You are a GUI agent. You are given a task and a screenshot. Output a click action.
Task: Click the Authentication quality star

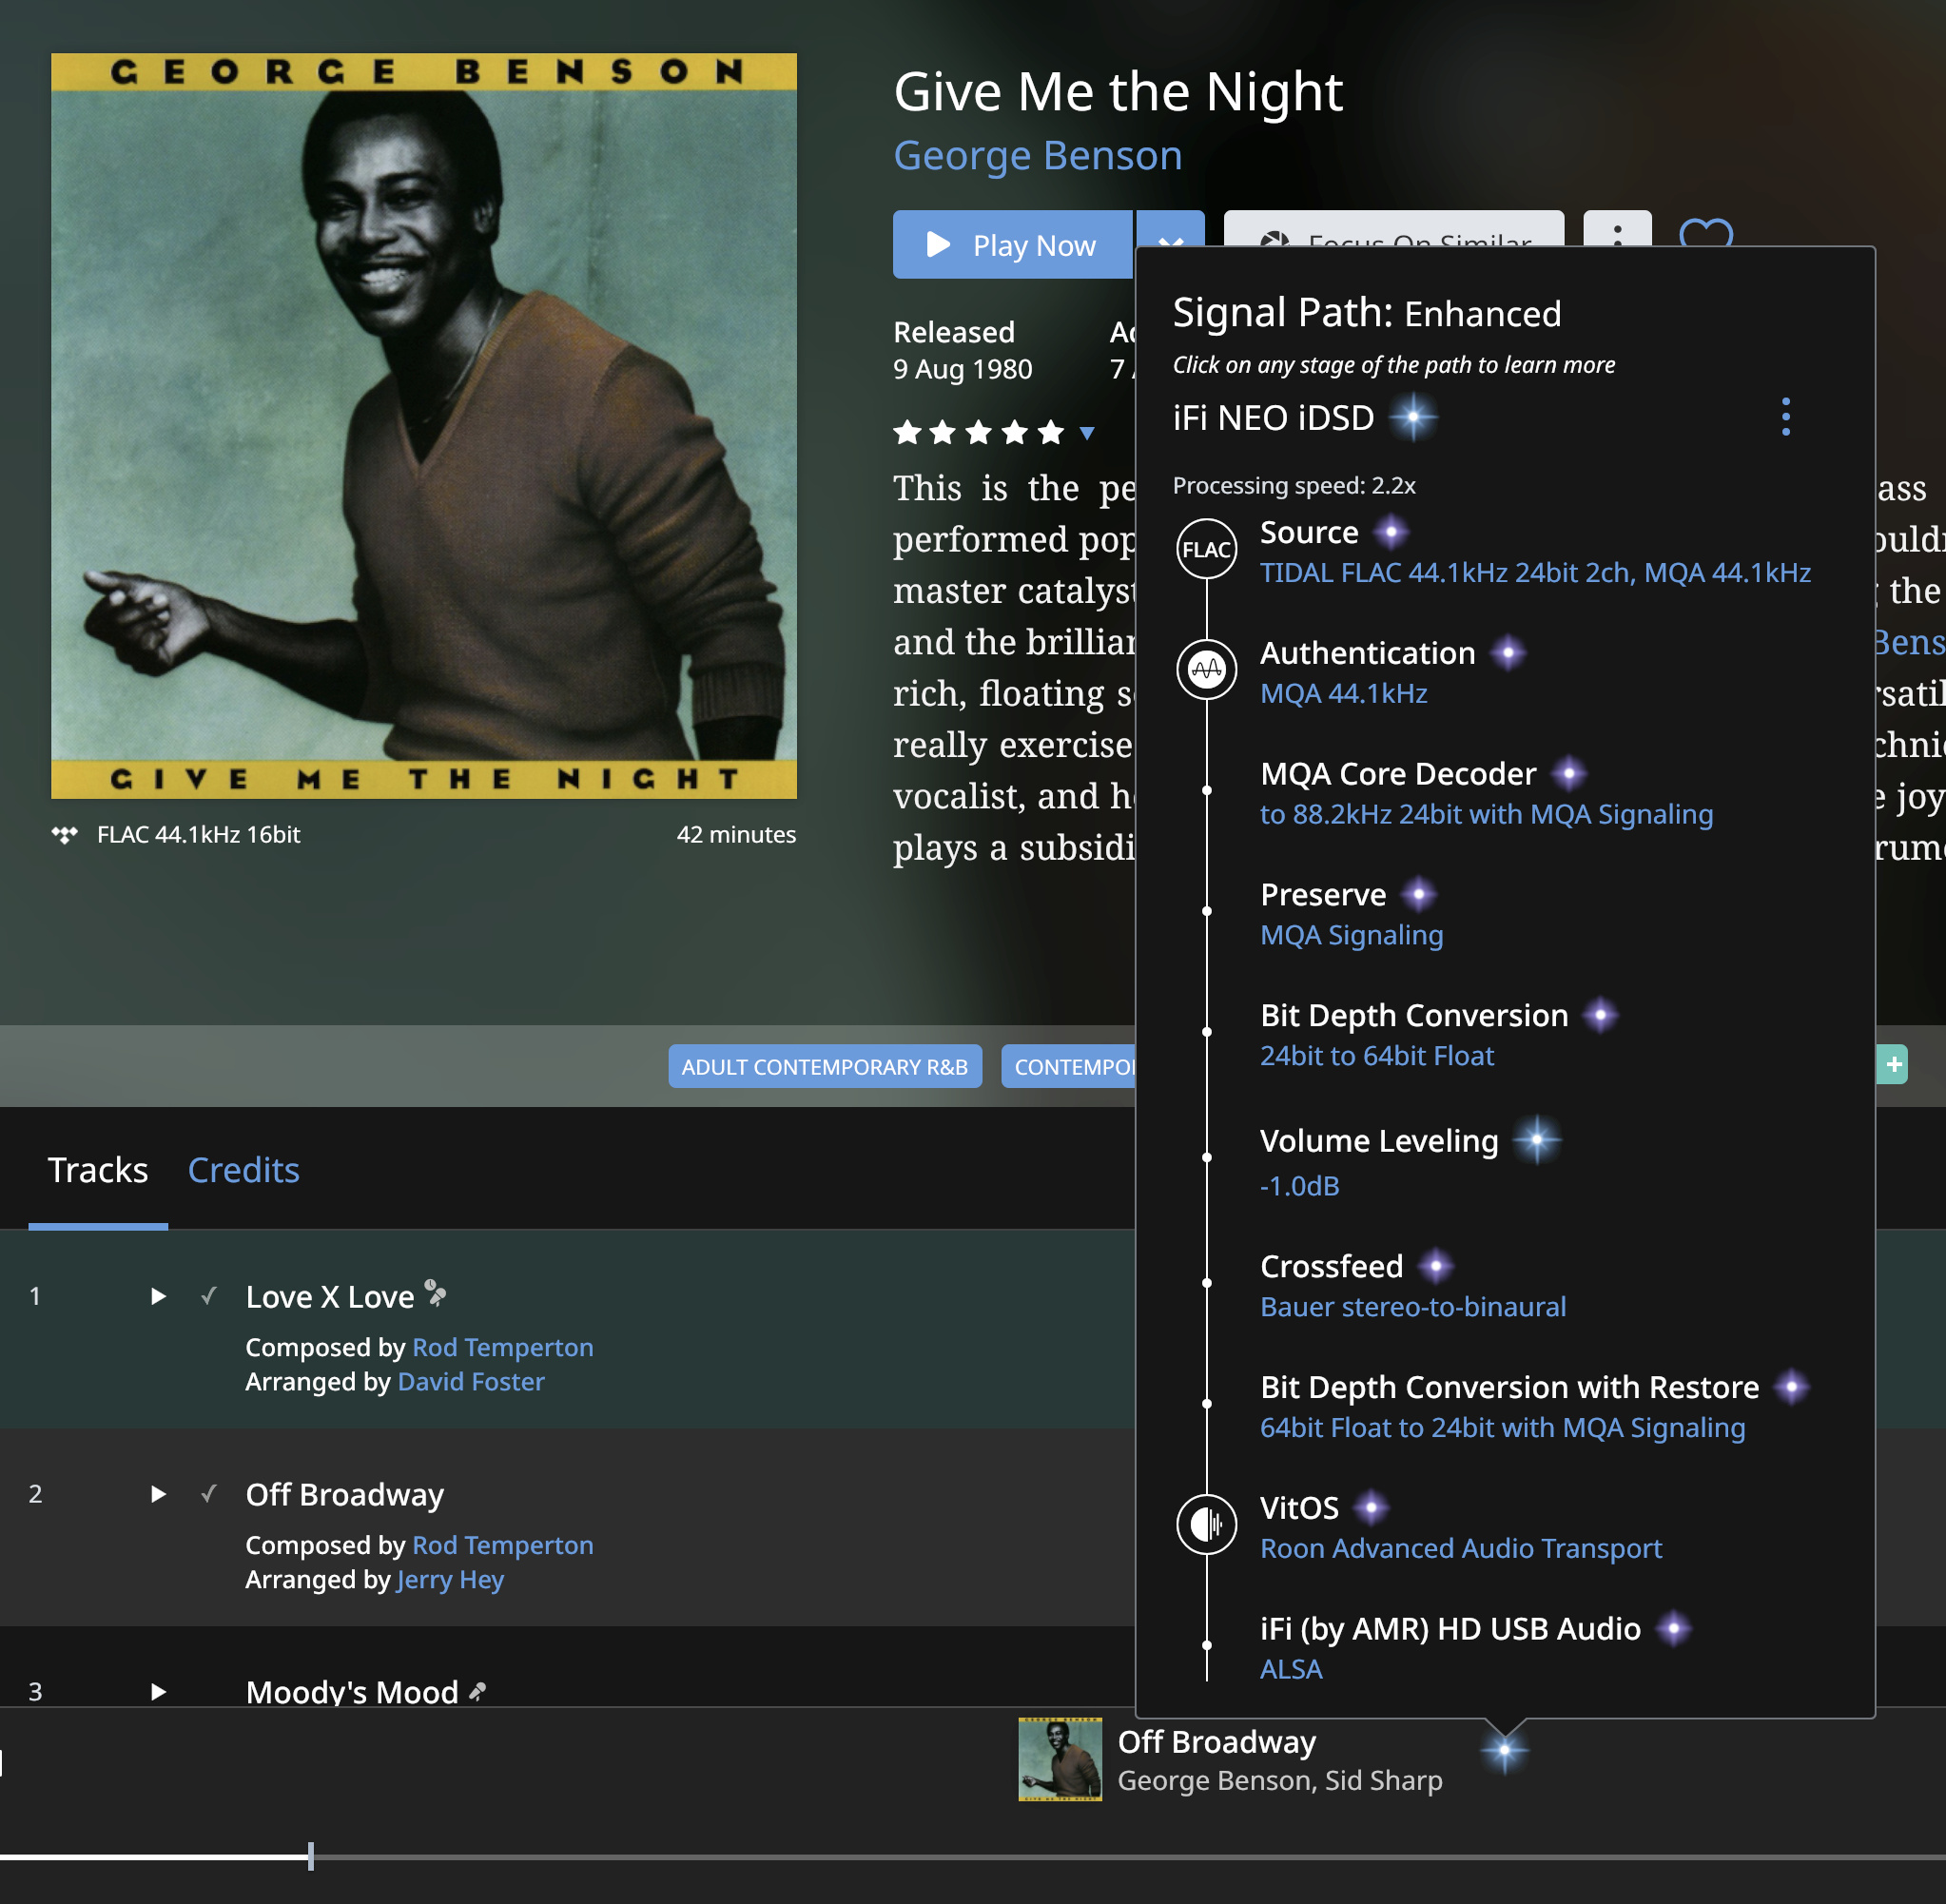click(x=1507, y=653)
